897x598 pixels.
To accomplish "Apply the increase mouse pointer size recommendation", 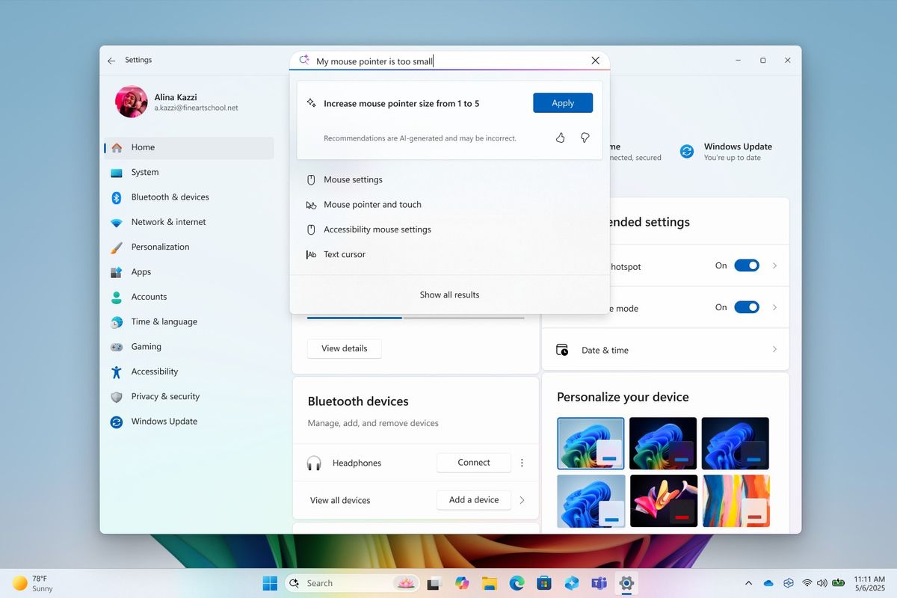I will click(562, 102).
